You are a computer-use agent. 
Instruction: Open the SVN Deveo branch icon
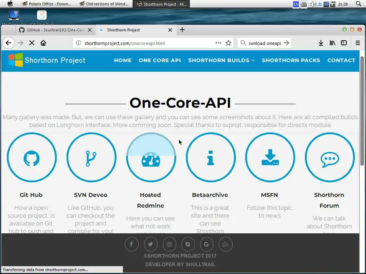click(x=91, y=157)
